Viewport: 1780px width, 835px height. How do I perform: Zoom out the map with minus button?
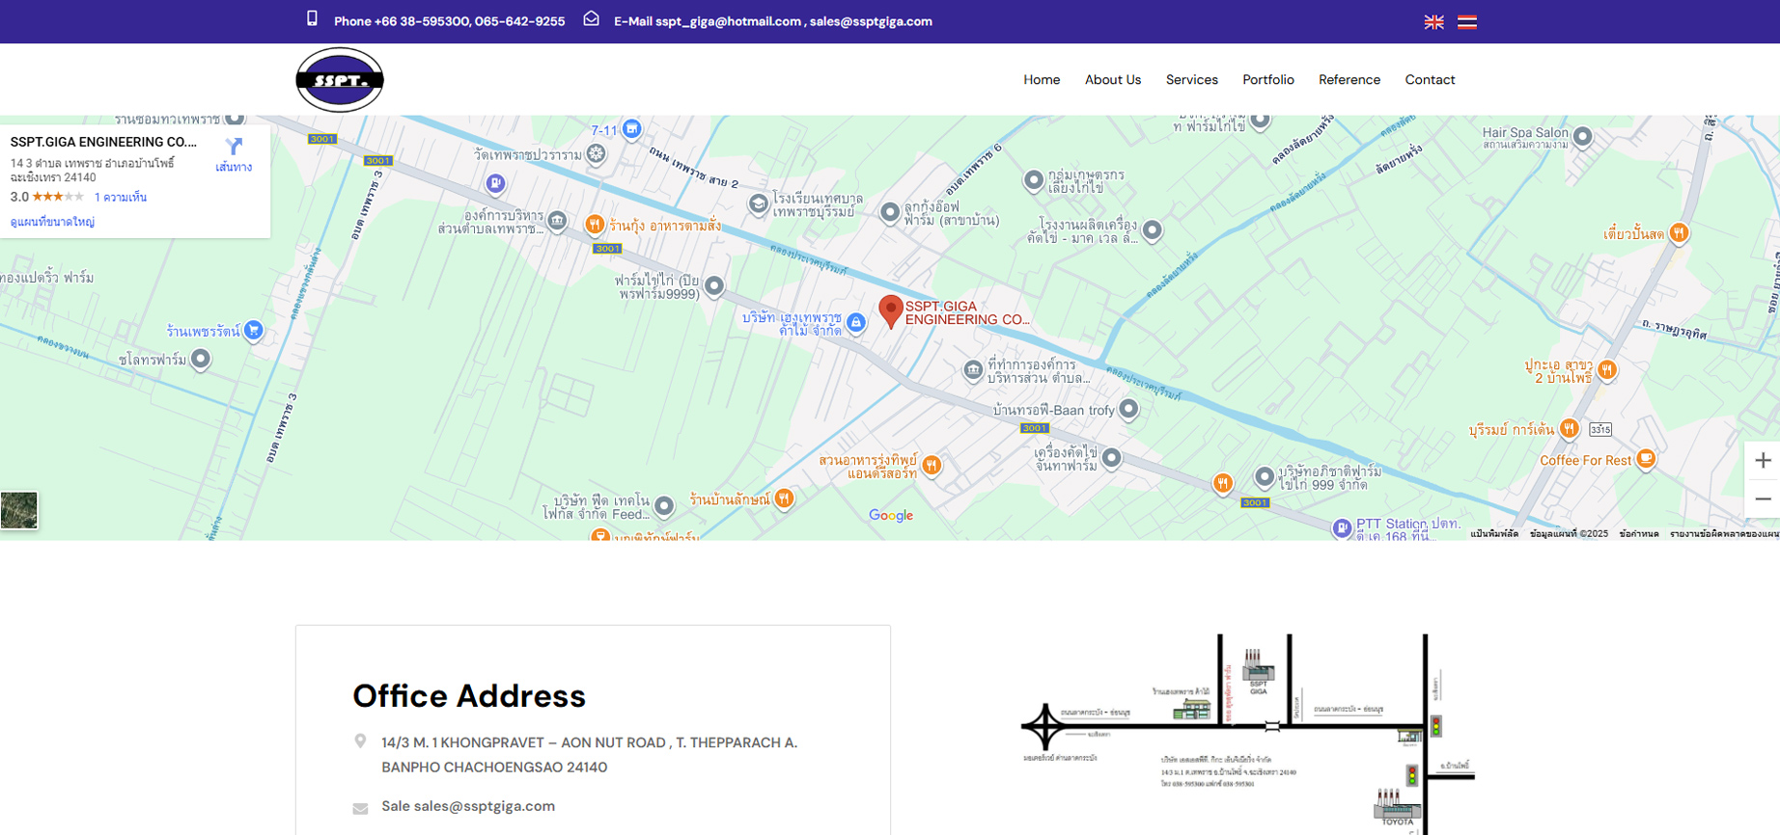pyautogui.click(x=1763, y=499)
